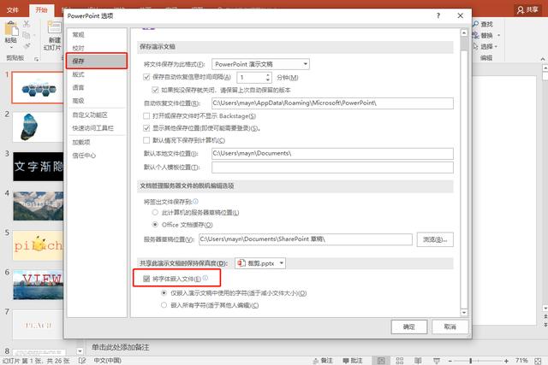The image size is (548, 365).
Task: Click the New Slide icon
Action: point(54,27)
